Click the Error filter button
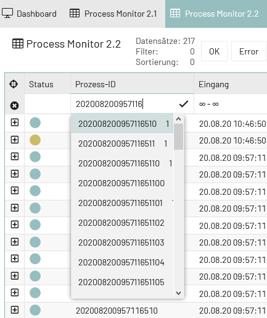Viewport: 267px width, 318px height. pos(249,51)
